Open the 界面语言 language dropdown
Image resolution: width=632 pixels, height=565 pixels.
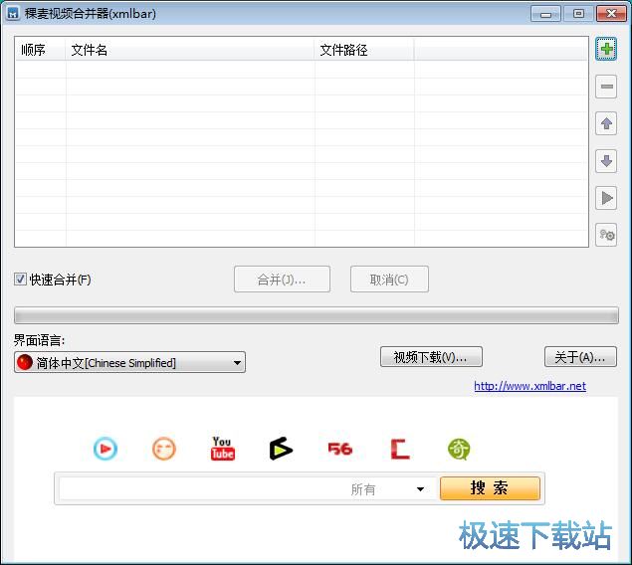(x=129, y=362)
